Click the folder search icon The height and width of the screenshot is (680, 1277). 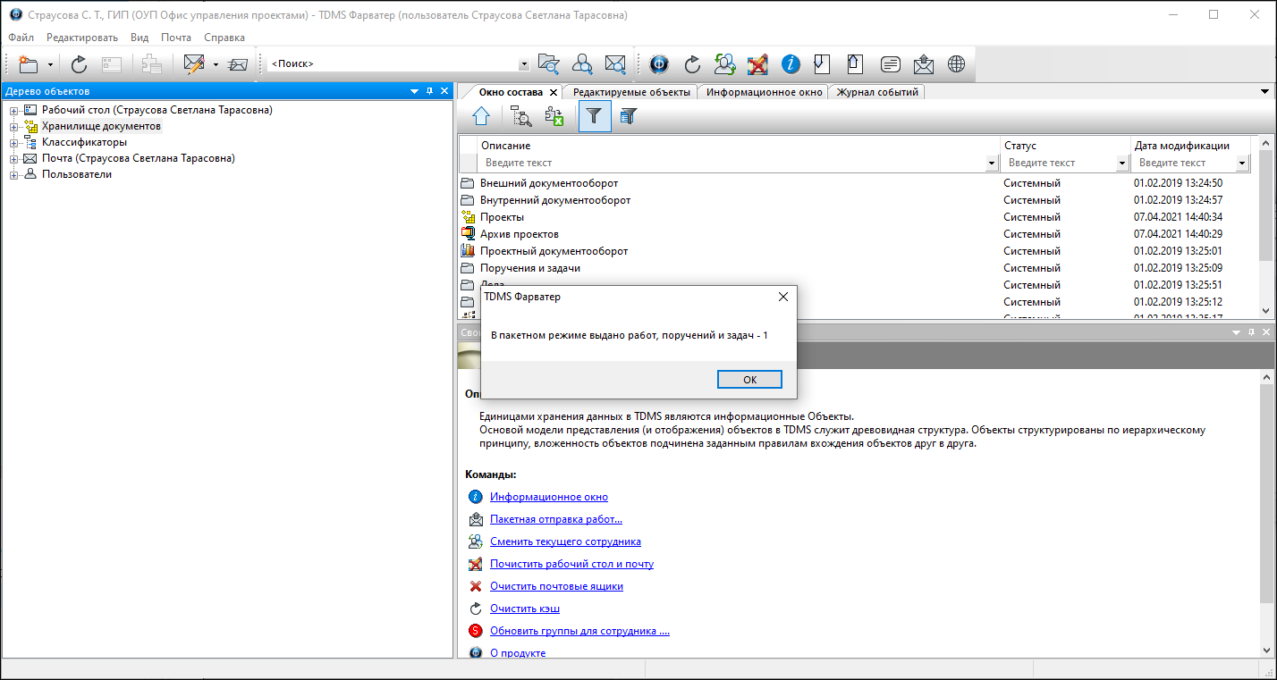pos(549,64)
